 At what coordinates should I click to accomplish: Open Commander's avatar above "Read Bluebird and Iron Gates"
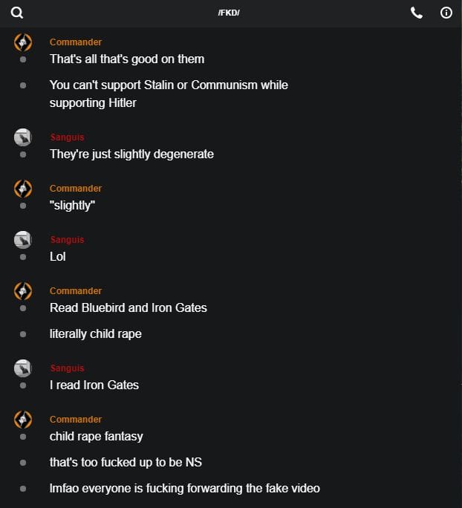click(23, 291)
